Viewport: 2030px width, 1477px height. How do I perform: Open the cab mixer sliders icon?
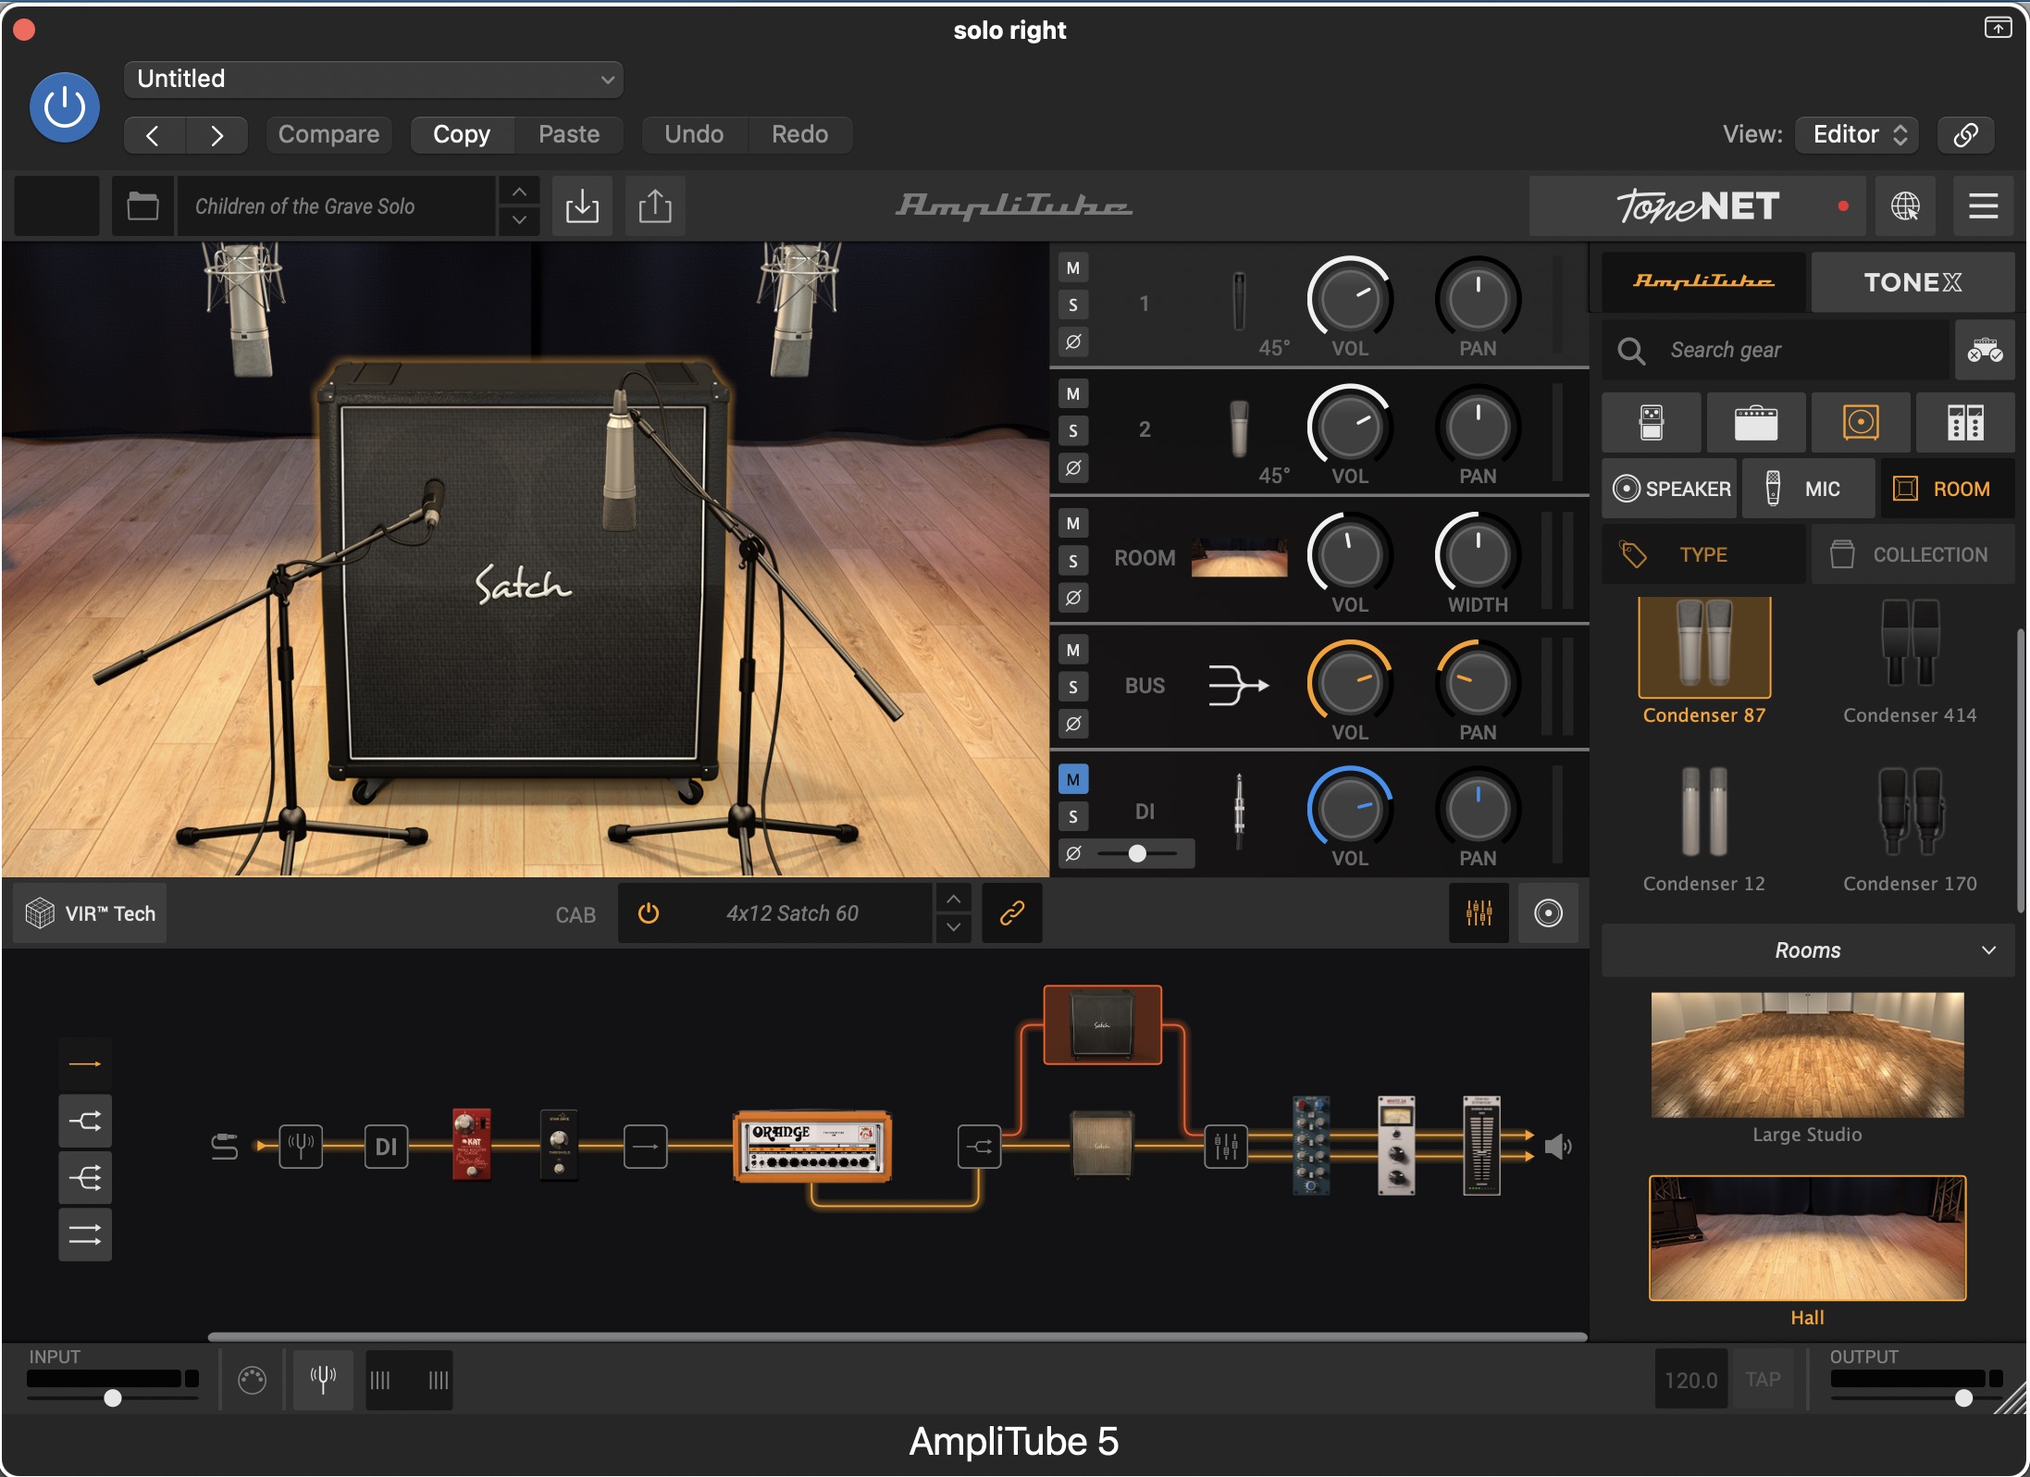[1479, 913]
